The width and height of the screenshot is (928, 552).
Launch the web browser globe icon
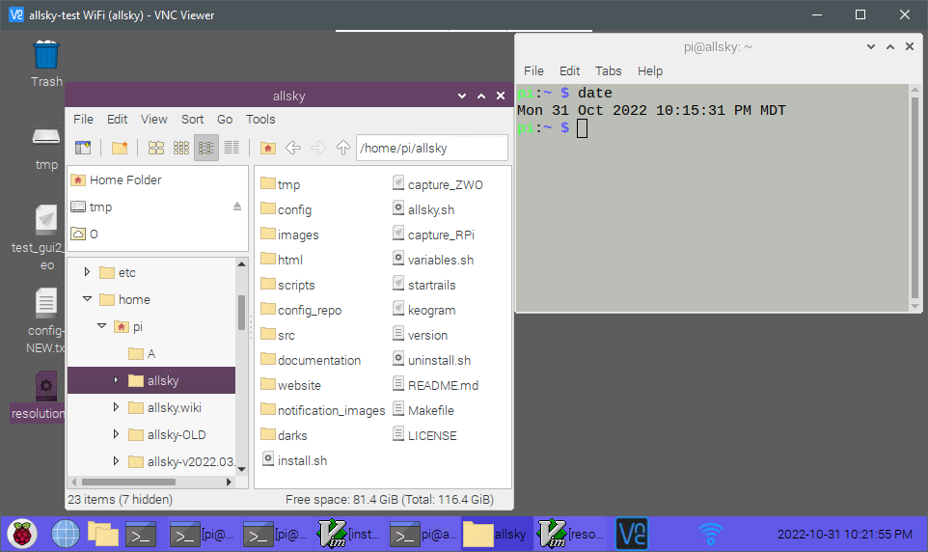[x=65, y=534]
